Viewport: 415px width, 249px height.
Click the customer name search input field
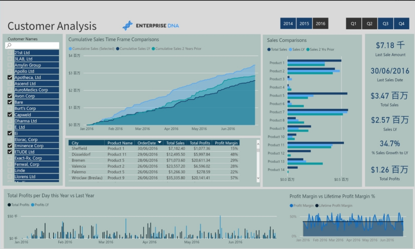pos(34,45)
